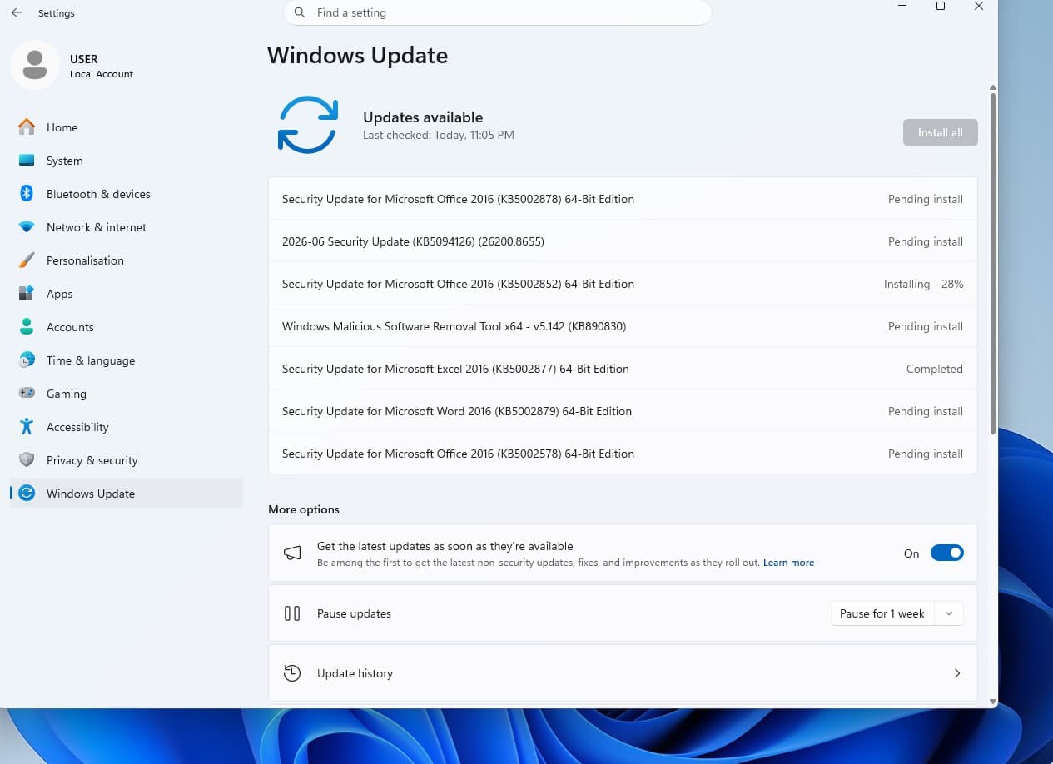Click the Bluetooth icon in sidebar

pyautogui.click(x=27, y=194)
